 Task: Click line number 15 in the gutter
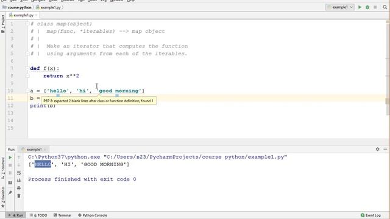click(10, 128)
